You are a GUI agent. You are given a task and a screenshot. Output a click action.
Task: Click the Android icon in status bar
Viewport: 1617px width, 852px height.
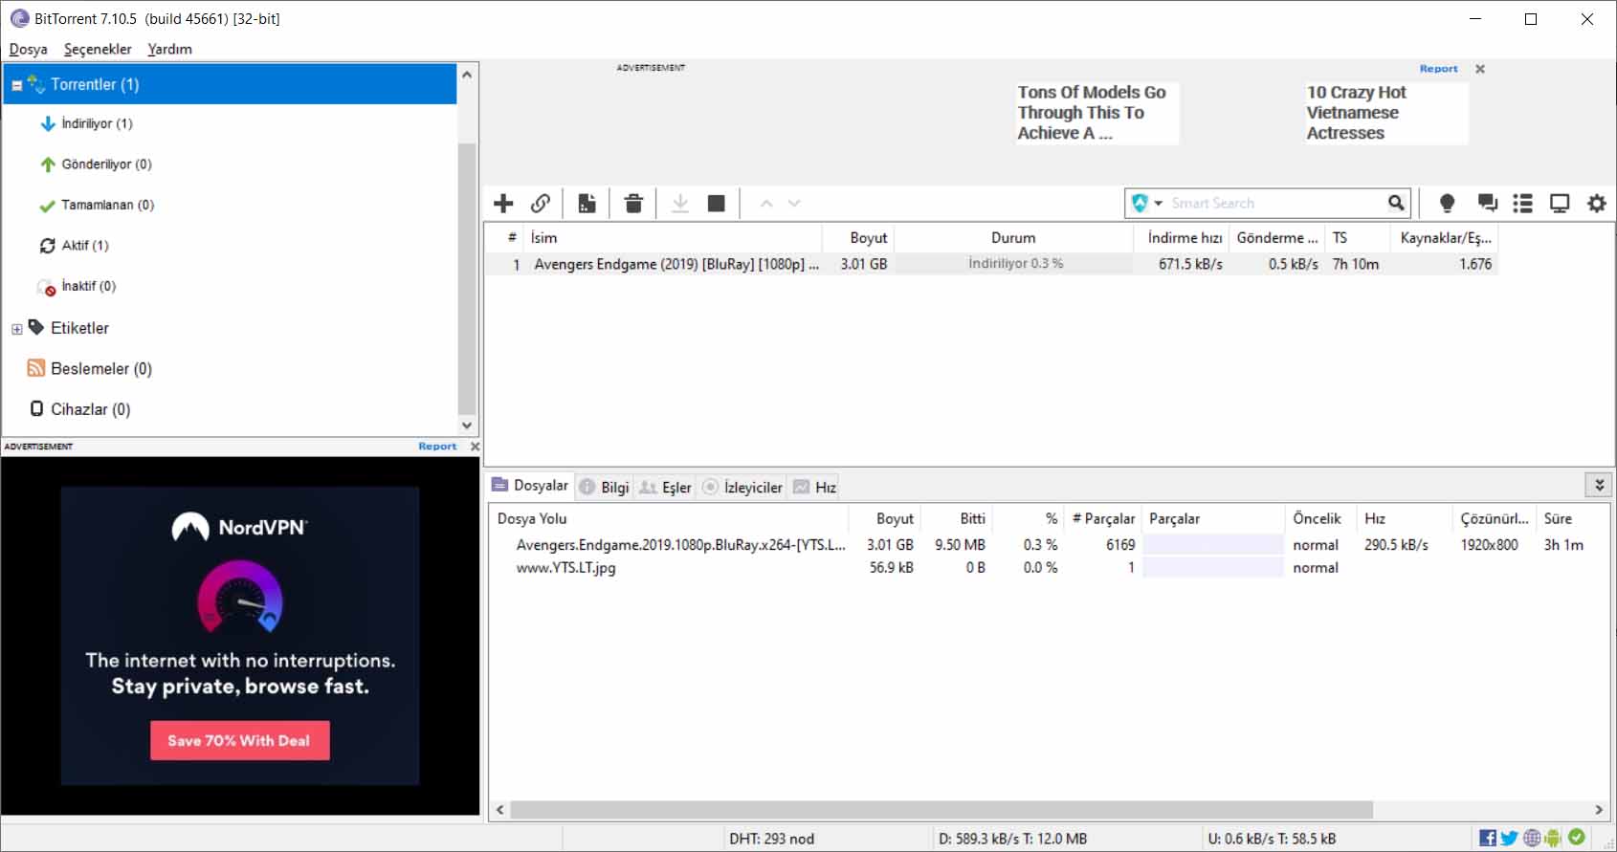pos(1553,838)
